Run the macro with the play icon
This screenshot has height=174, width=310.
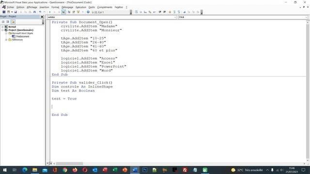pos(50,12)
